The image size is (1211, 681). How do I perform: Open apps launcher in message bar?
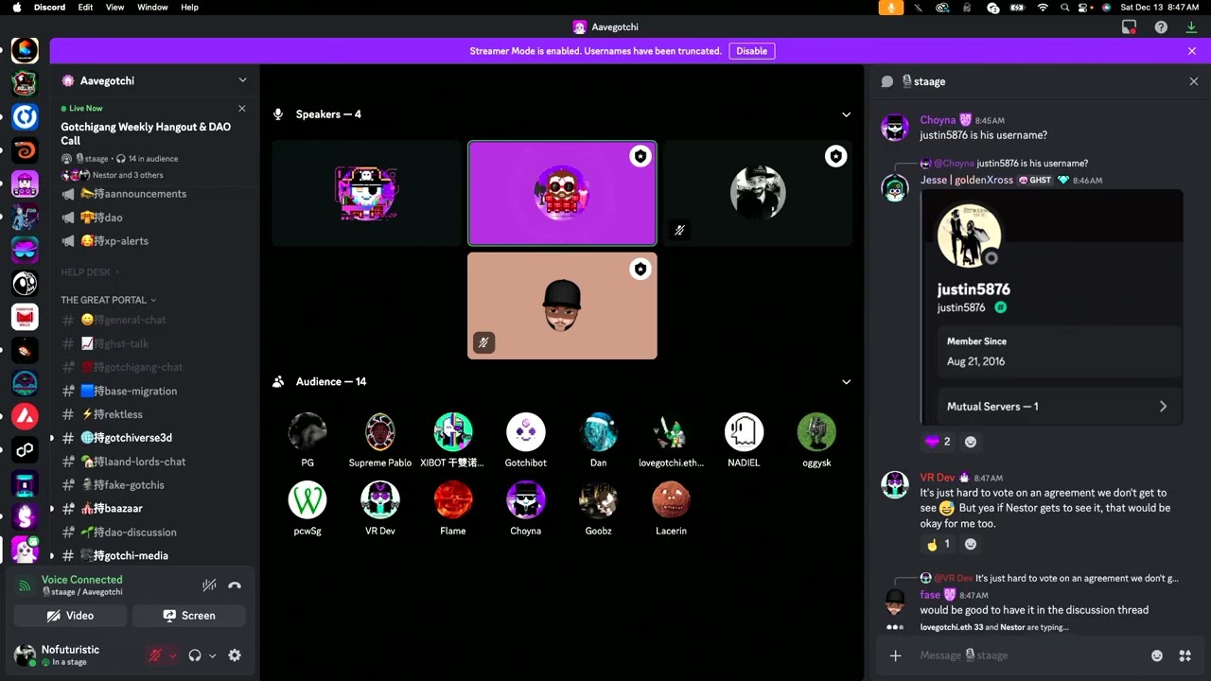[x=1185, y=655]
